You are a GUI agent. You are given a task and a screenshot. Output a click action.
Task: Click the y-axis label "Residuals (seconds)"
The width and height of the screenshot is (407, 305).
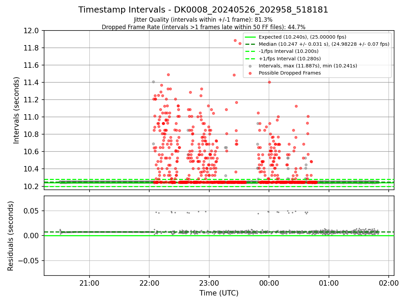(x=11, y=236)
